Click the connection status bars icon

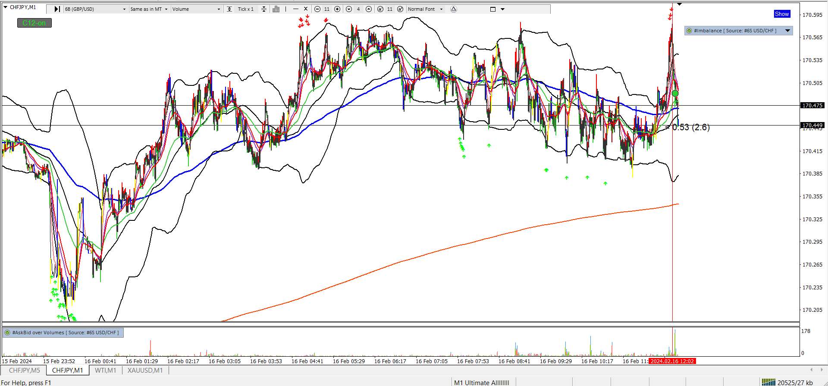[x=768, y=382]
